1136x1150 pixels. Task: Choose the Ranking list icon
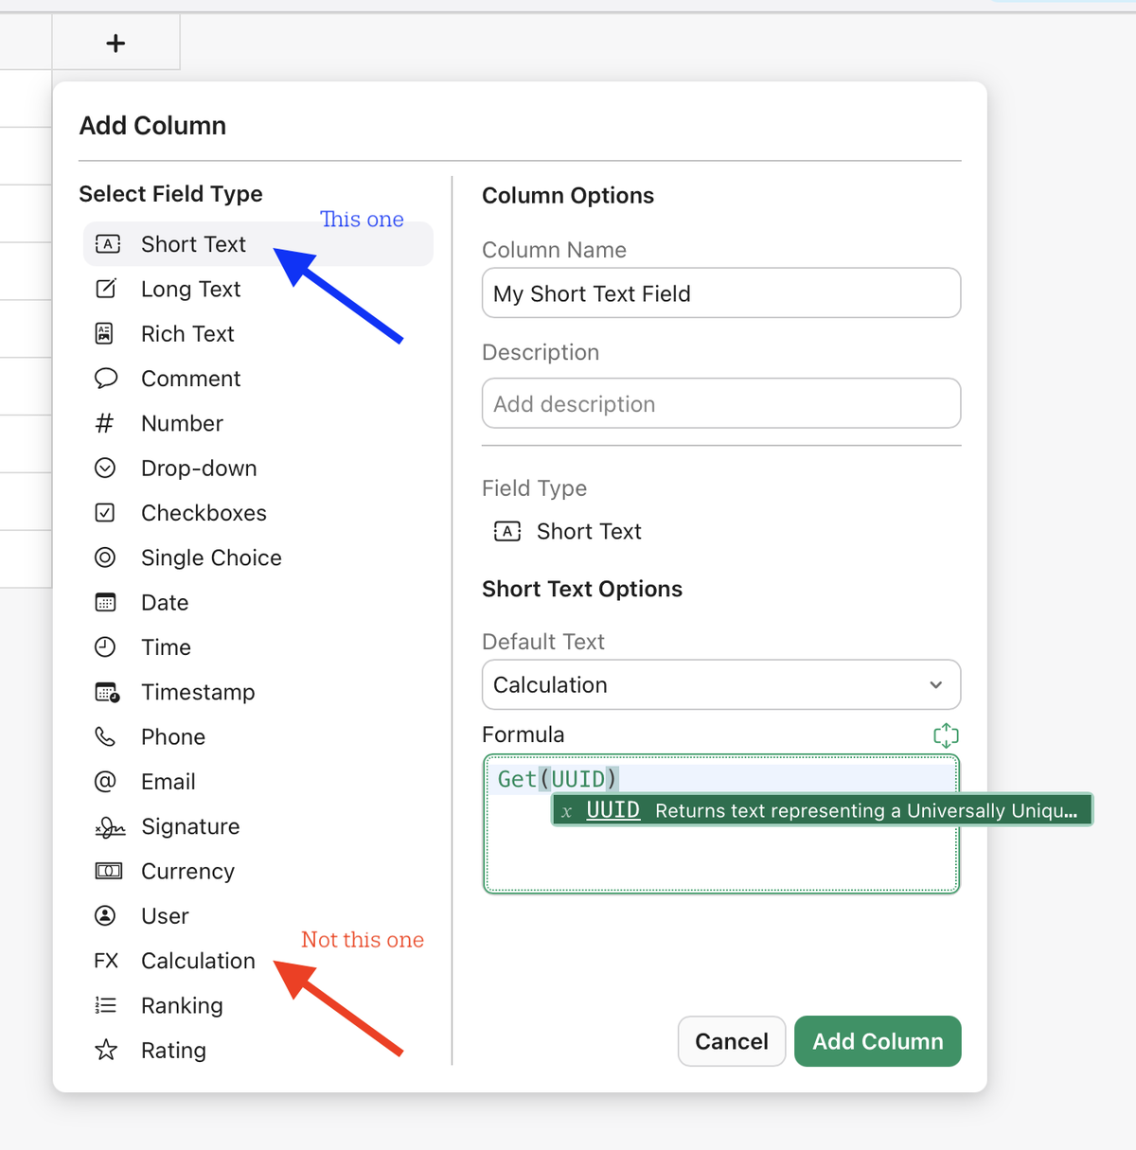[x=106, y=1005]
